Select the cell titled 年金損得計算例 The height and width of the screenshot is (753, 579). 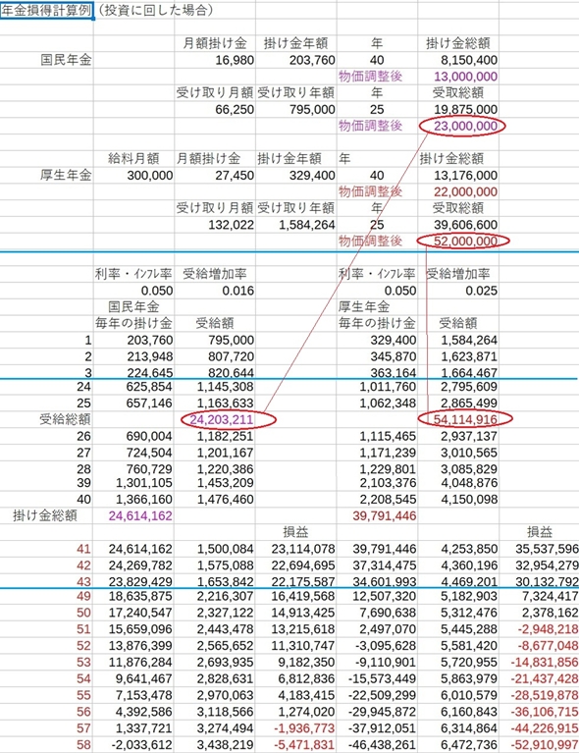(46, 11)
